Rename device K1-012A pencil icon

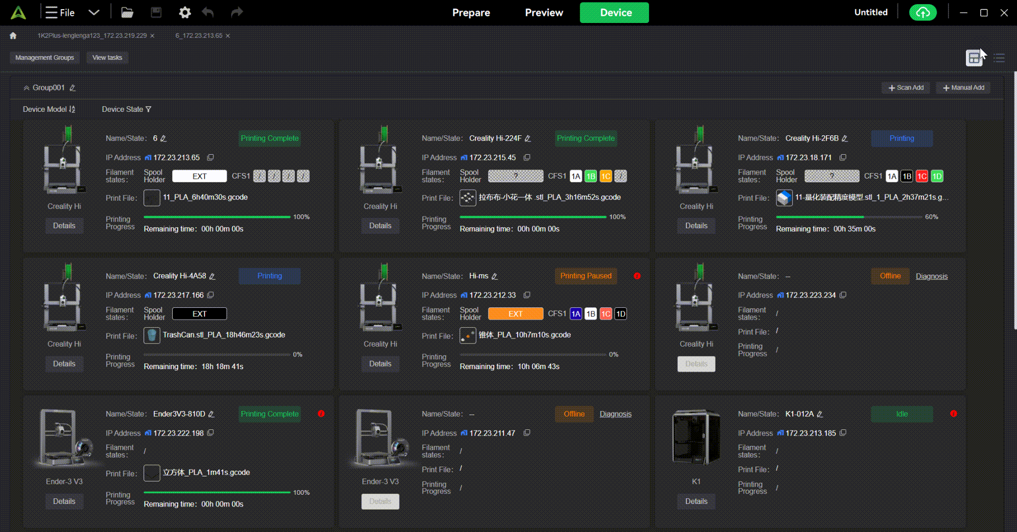click(820, 414)
